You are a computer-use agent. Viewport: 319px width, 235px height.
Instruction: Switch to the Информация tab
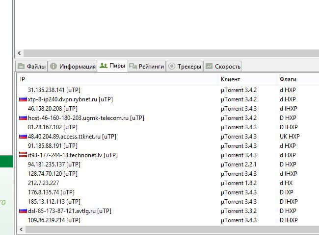pyautogui.click(x=73, y=67)
